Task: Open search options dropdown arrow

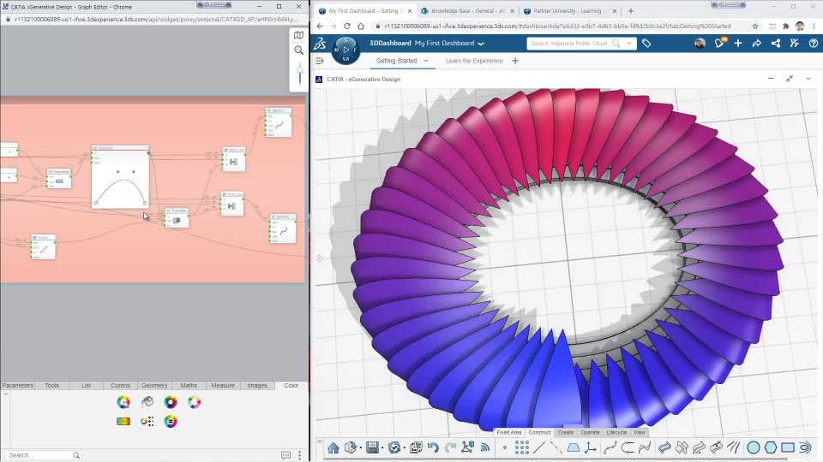Action: coord(628,44)
